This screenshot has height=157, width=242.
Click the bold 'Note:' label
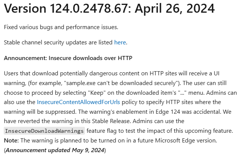tap(12, 141)
